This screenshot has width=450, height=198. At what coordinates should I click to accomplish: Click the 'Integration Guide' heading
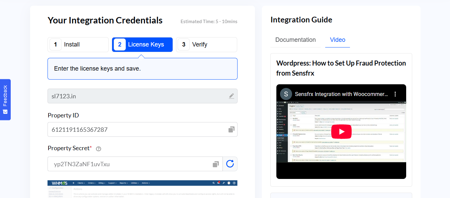[x=301, y=20]
